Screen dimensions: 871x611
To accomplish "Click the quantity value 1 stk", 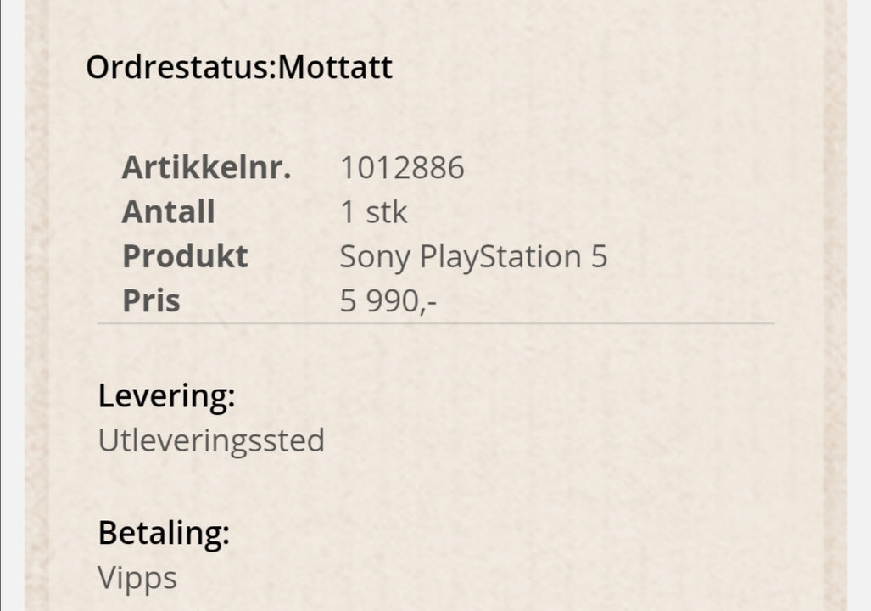I will 373,212.
